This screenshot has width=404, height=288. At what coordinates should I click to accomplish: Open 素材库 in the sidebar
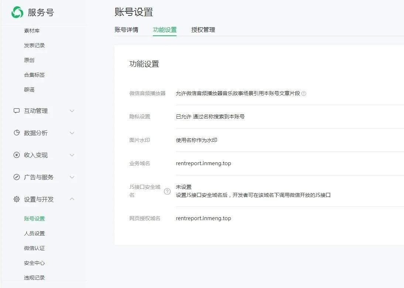(32, 31)
